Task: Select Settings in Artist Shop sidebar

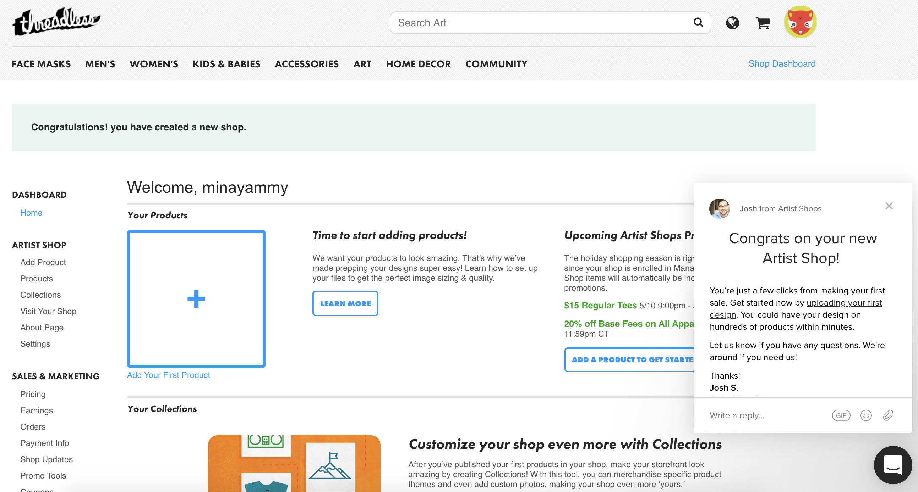Action: (35, 343)
